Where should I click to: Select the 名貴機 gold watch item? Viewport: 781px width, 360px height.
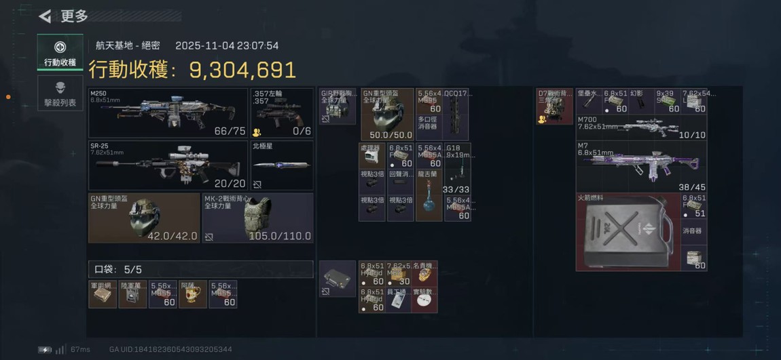point(424,273)
